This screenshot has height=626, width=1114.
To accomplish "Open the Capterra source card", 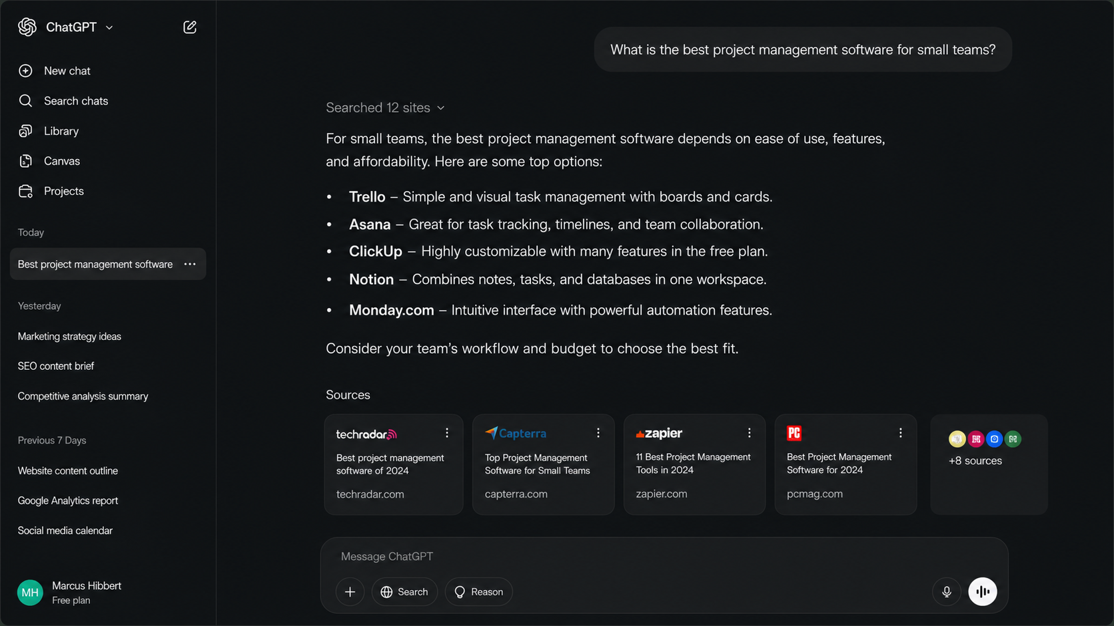I will [x=544, y=464].
